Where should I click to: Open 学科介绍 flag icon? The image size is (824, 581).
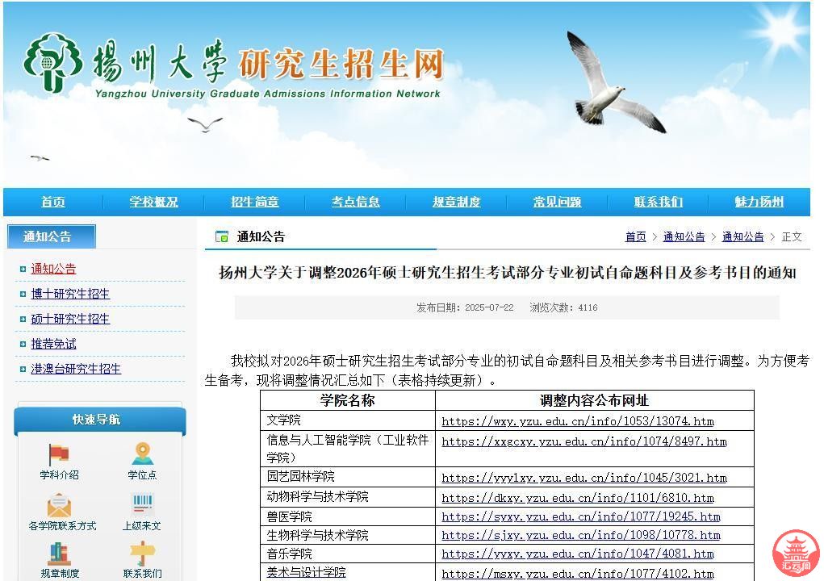coord(59,454)
